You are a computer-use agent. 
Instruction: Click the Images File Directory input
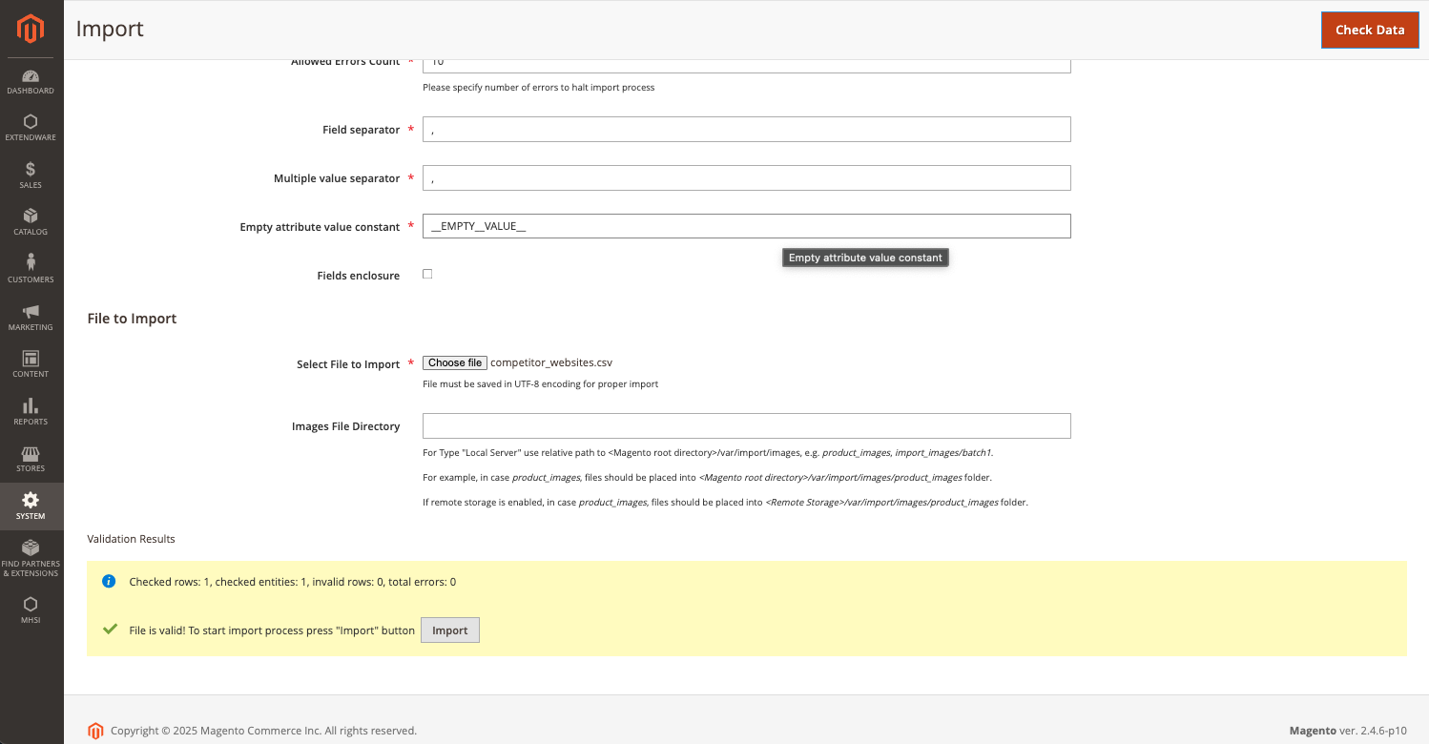[x=746, y=425]
